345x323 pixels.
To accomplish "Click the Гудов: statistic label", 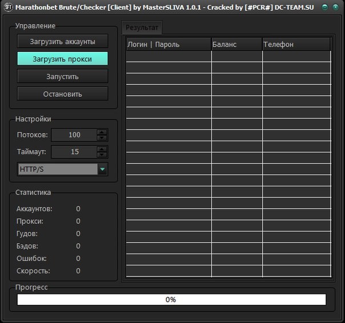I will (27, 234).
